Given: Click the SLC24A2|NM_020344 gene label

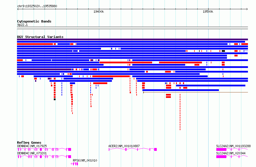Looking at the screenshot, I should (x=231, y=153).
